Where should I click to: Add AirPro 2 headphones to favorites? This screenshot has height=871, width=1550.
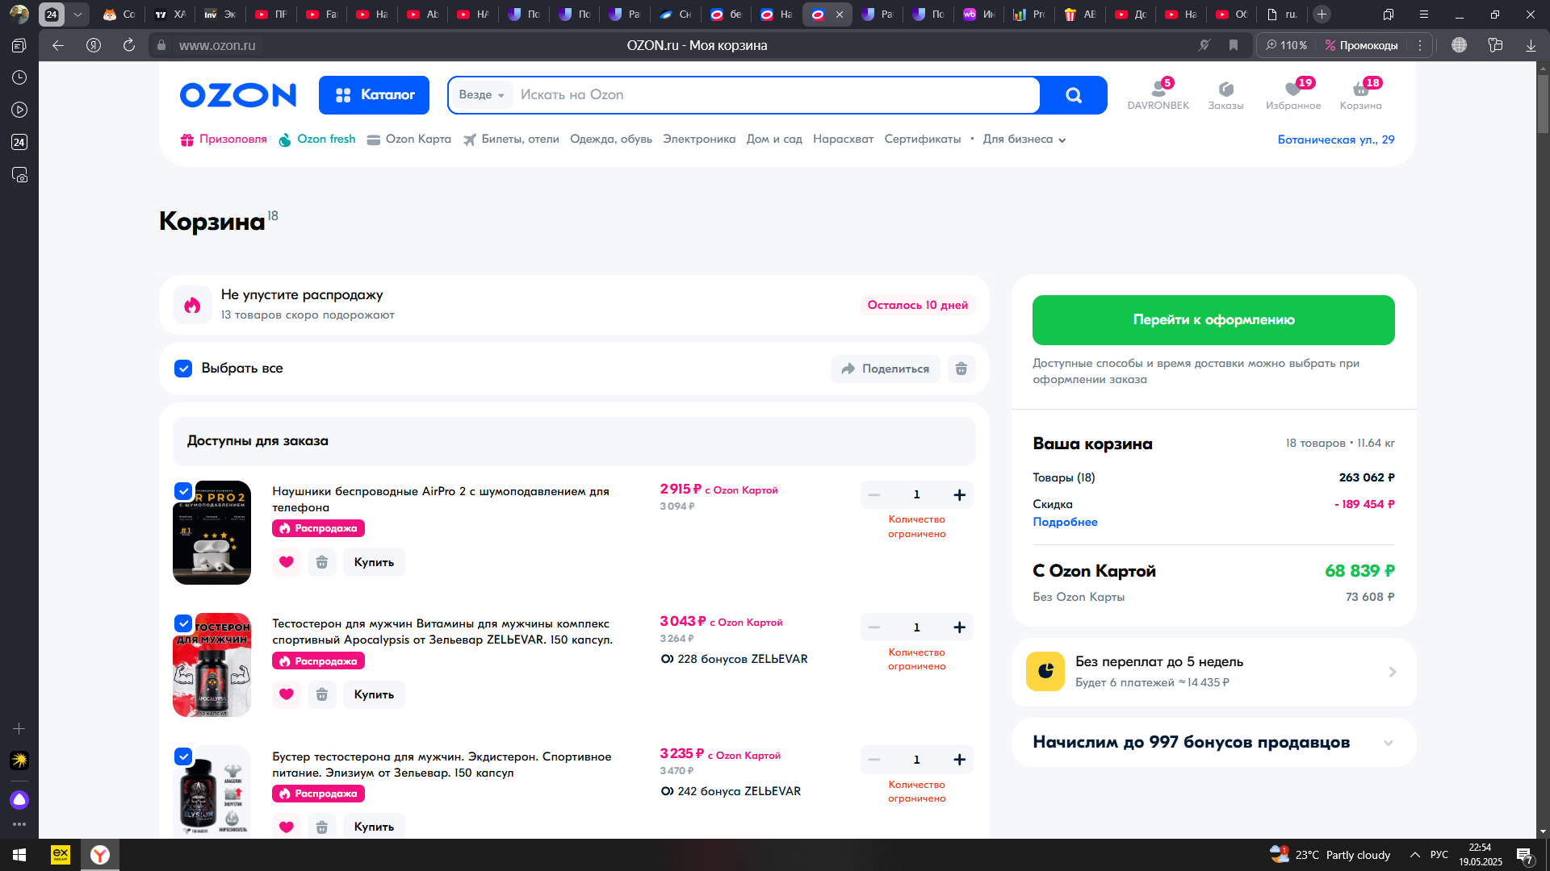click(287, 562)
